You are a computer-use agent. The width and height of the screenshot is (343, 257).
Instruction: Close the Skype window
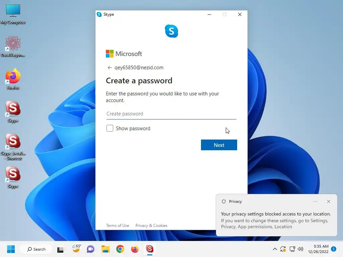240,14
